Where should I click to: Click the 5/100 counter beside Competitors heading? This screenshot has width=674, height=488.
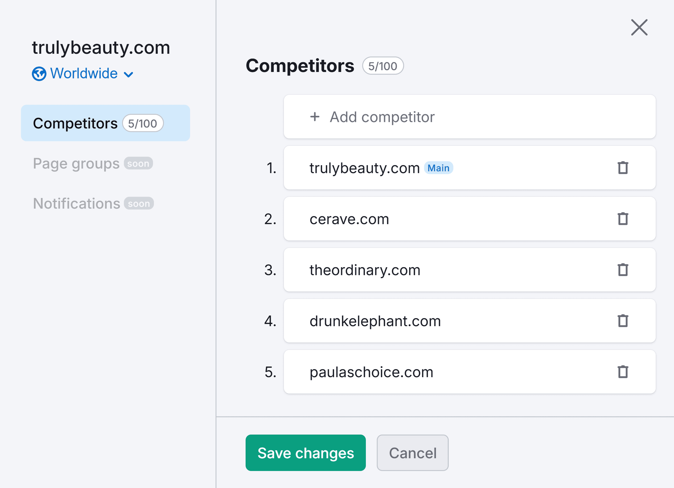pos(383,66)
